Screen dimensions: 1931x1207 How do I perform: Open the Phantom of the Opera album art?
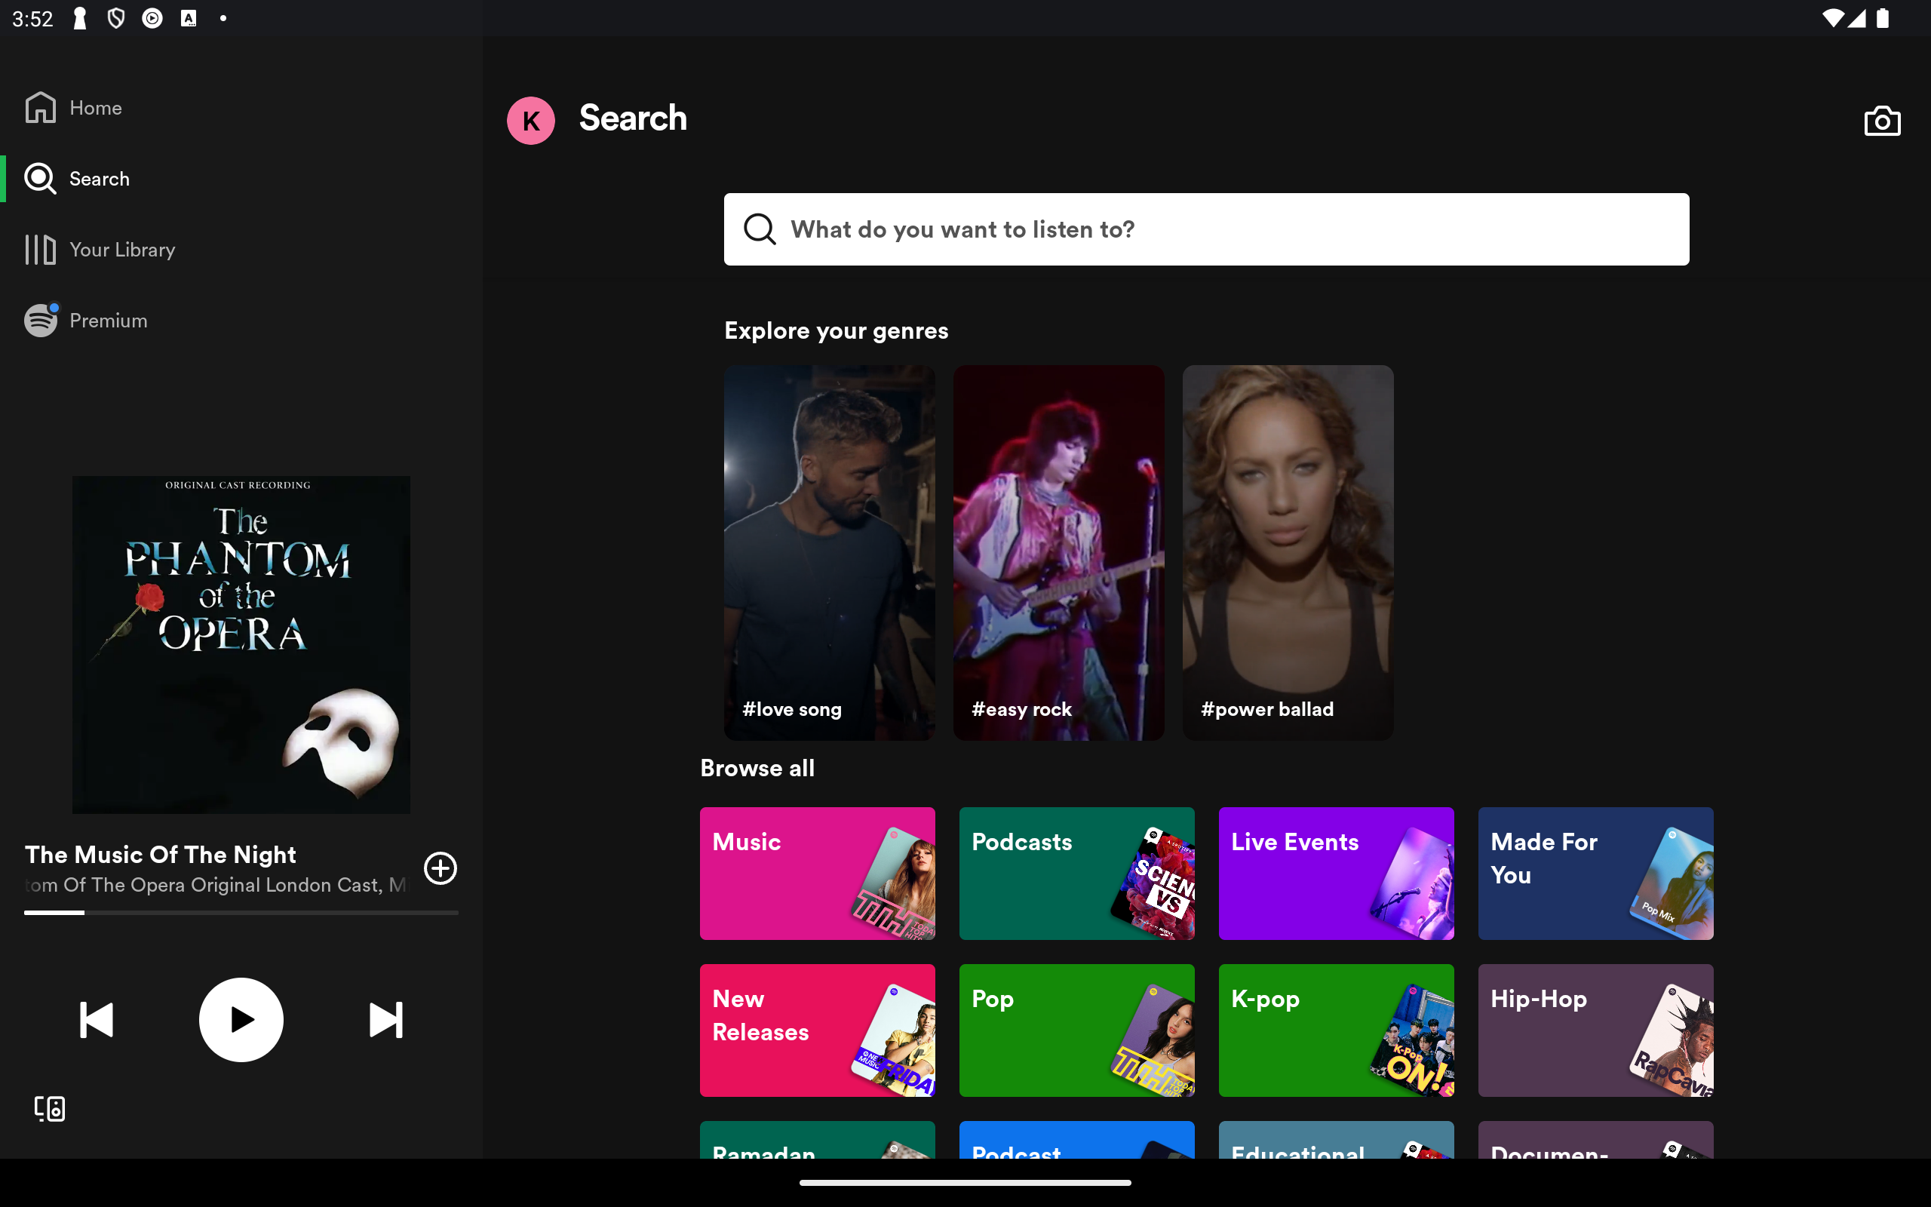[241, 645]
